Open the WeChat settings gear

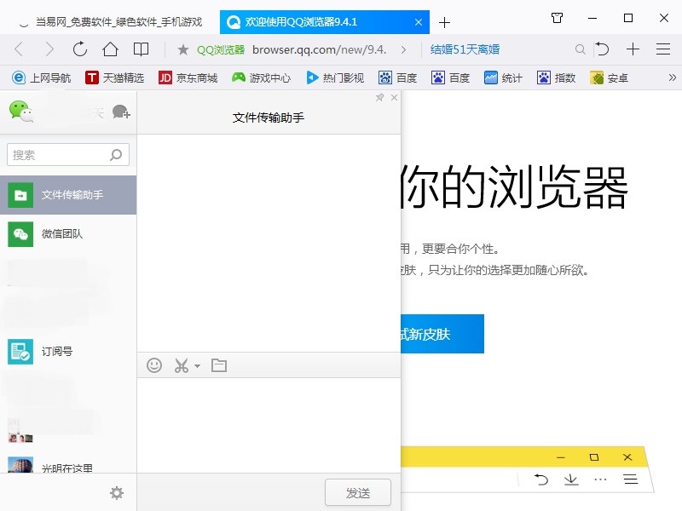pyautogui.click(x=117, y=492)
